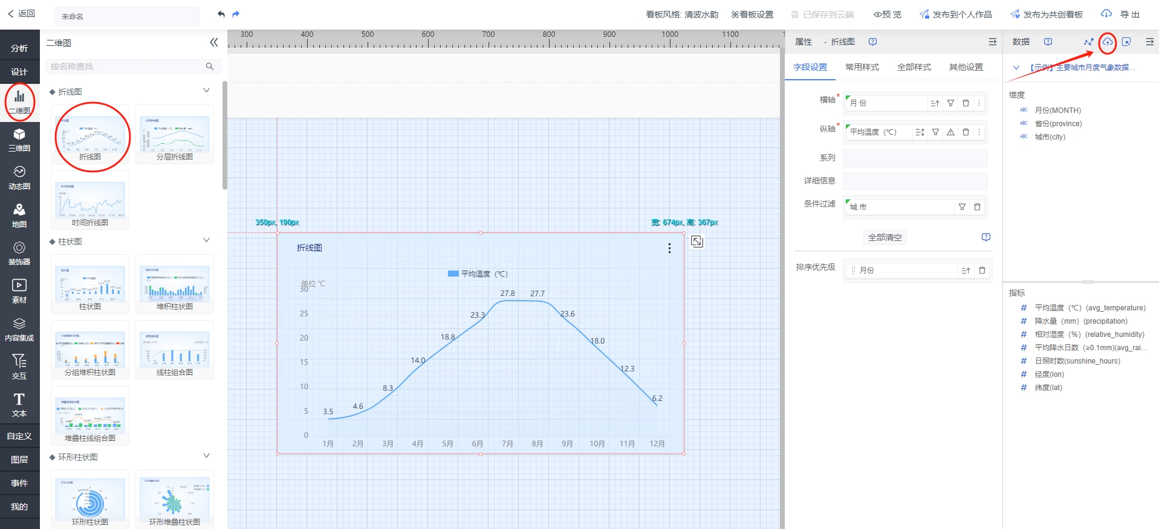Switch to the 其他设置 tab
Viewport: 1159px width, 529px height.
pos(966,67)
